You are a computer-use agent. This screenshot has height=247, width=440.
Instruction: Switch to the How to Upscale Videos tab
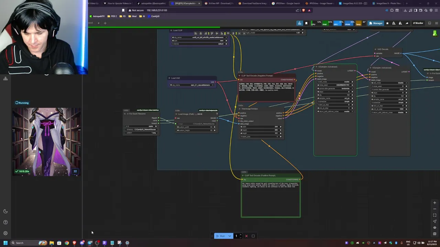pyautogui.click(x=118, y=3)
